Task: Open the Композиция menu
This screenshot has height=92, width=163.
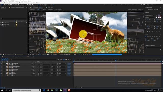Action: tap(12, 3)
